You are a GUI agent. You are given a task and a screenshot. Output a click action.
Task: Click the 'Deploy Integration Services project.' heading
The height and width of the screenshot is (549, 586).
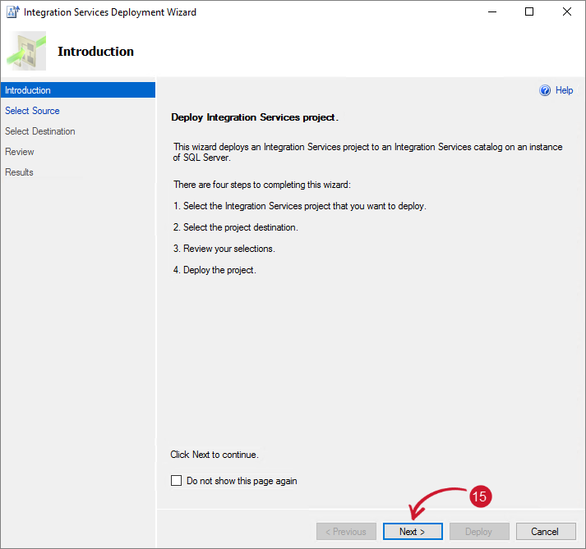(255, 117)
